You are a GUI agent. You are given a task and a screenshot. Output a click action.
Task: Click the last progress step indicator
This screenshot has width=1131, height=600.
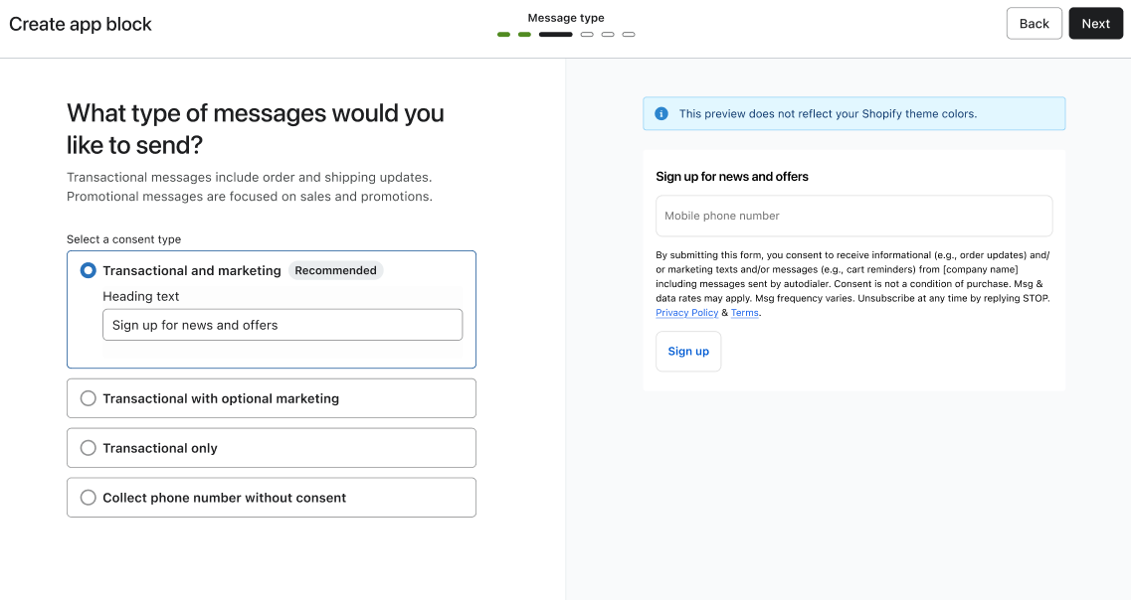(629, 35)
